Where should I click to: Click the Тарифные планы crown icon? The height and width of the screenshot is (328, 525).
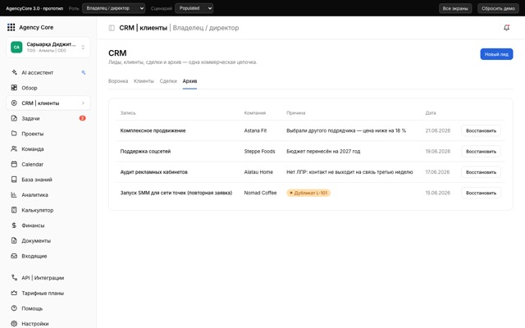(14, 293)
